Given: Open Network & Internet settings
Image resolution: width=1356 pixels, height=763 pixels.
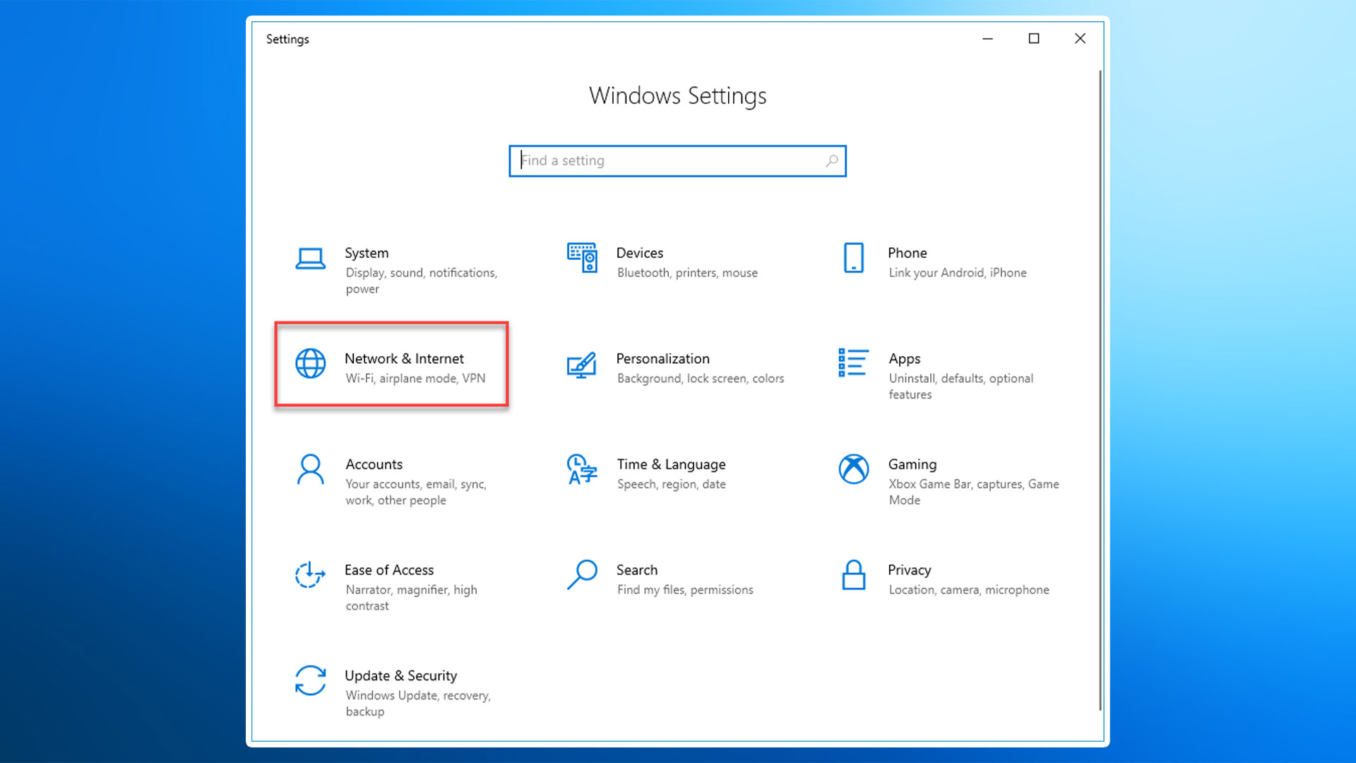Looking at the screenshot, I should point(404,359).
